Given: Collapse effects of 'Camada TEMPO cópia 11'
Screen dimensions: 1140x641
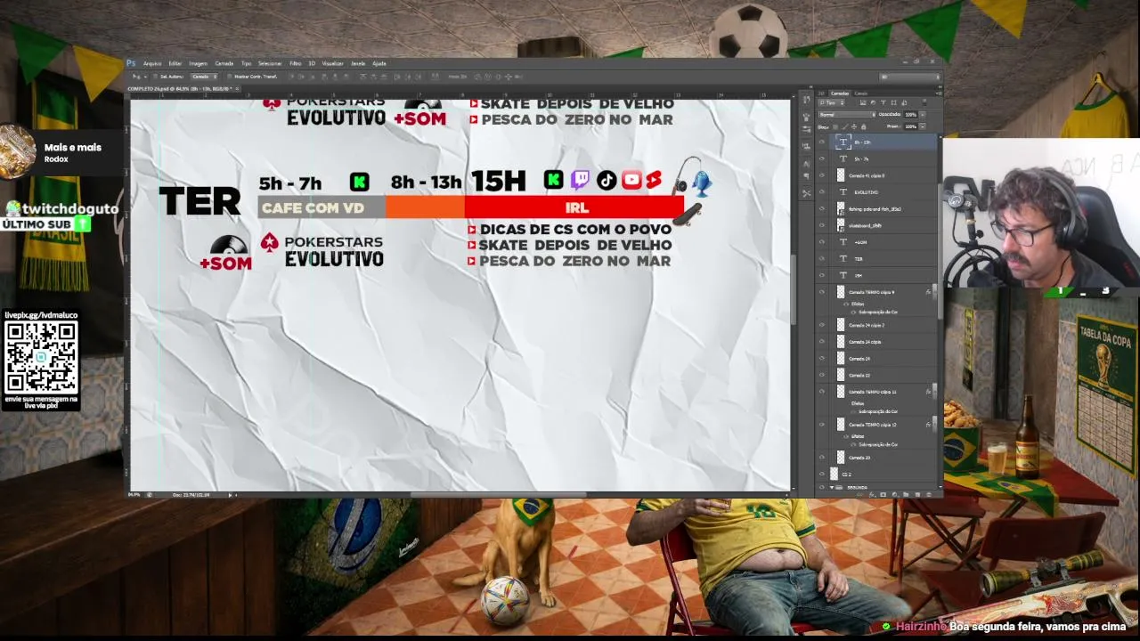Looking at the screenshot, I should click(933, 392).
